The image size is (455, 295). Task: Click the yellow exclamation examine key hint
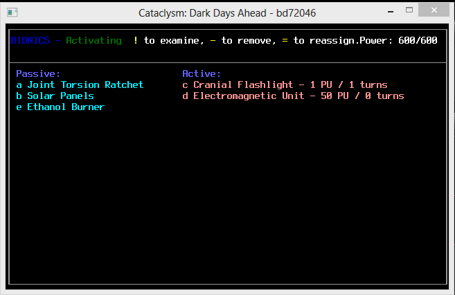136,40
